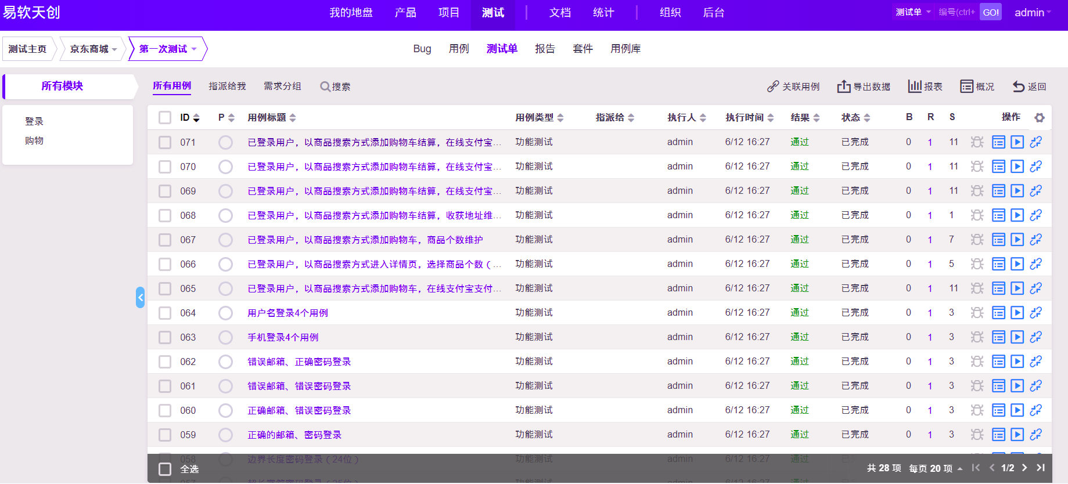This screenshot has height=484, width=1068.
Task: Expand the 第一次测试 test task dropdown
Action: tap(168, 49)
